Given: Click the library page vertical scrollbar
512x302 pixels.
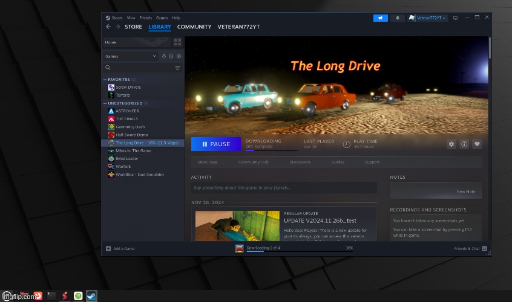Looking at the screenshot, I should pyautogui.click(x=490, y=48).
